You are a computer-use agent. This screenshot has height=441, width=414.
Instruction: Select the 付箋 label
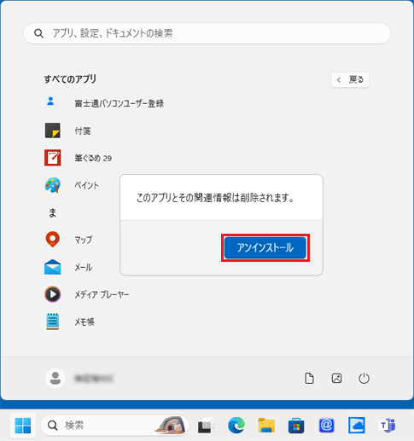83,131
